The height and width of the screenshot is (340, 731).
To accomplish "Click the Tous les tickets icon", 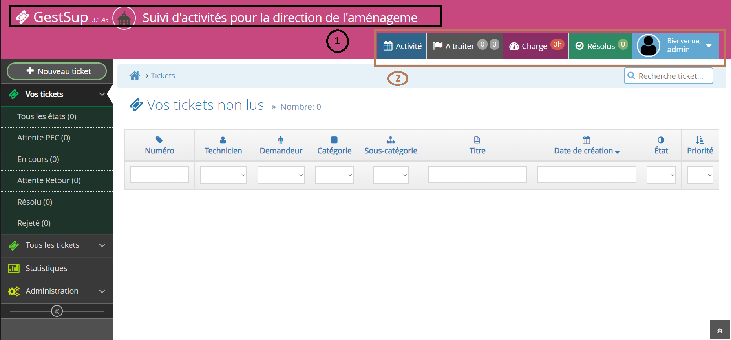I will click(14, 245).
